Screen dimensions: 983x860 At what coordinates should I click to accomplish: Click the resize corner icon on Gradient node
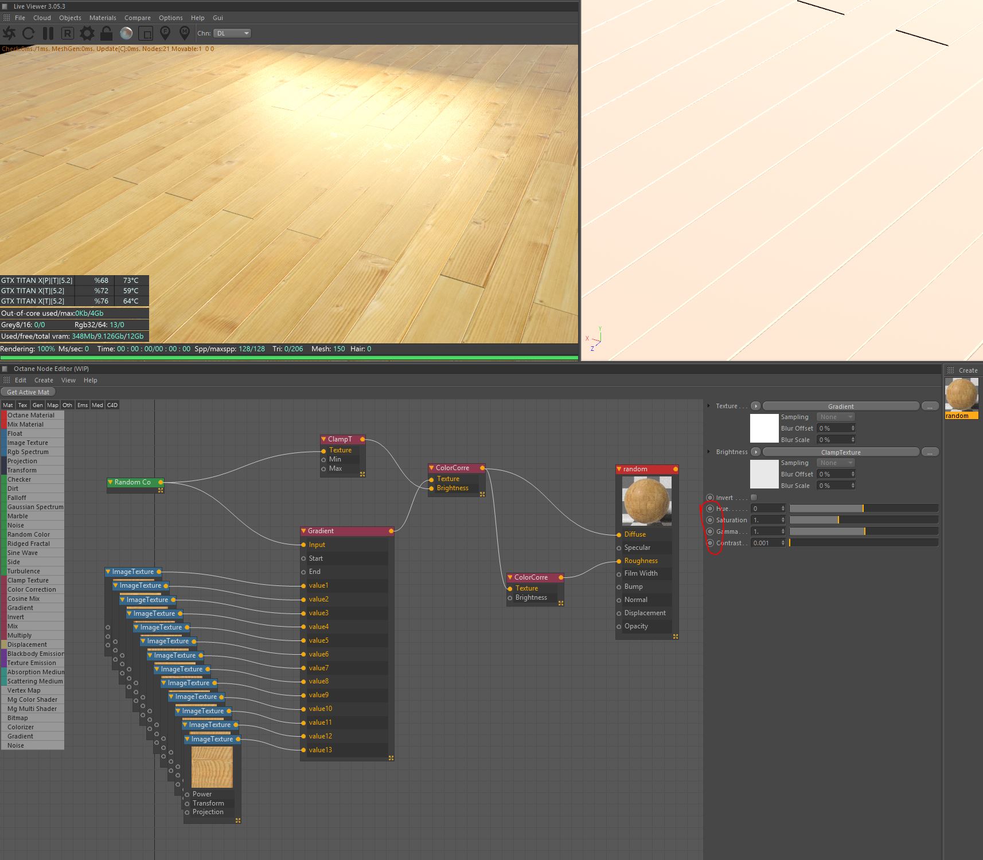(x=391, y=758)
